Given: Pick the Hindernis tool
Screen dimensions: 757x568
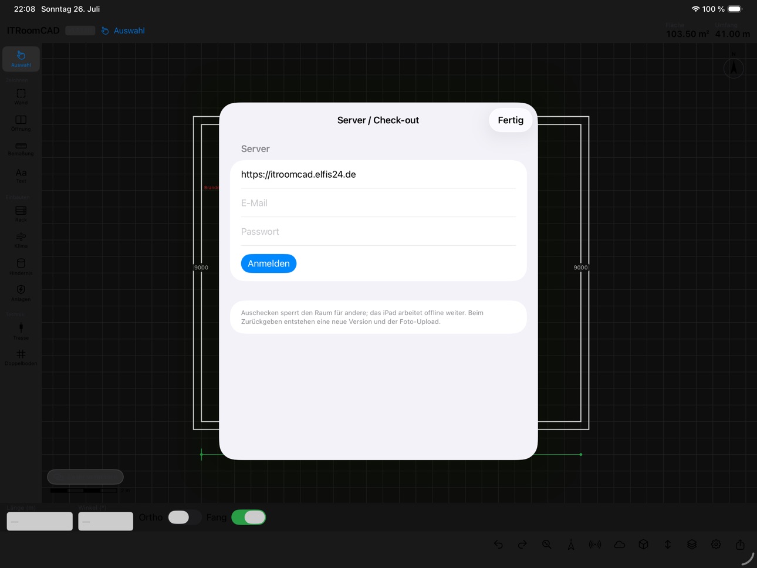Looking at the screenshot, I should pyautogui.click(x=21, y=266).
